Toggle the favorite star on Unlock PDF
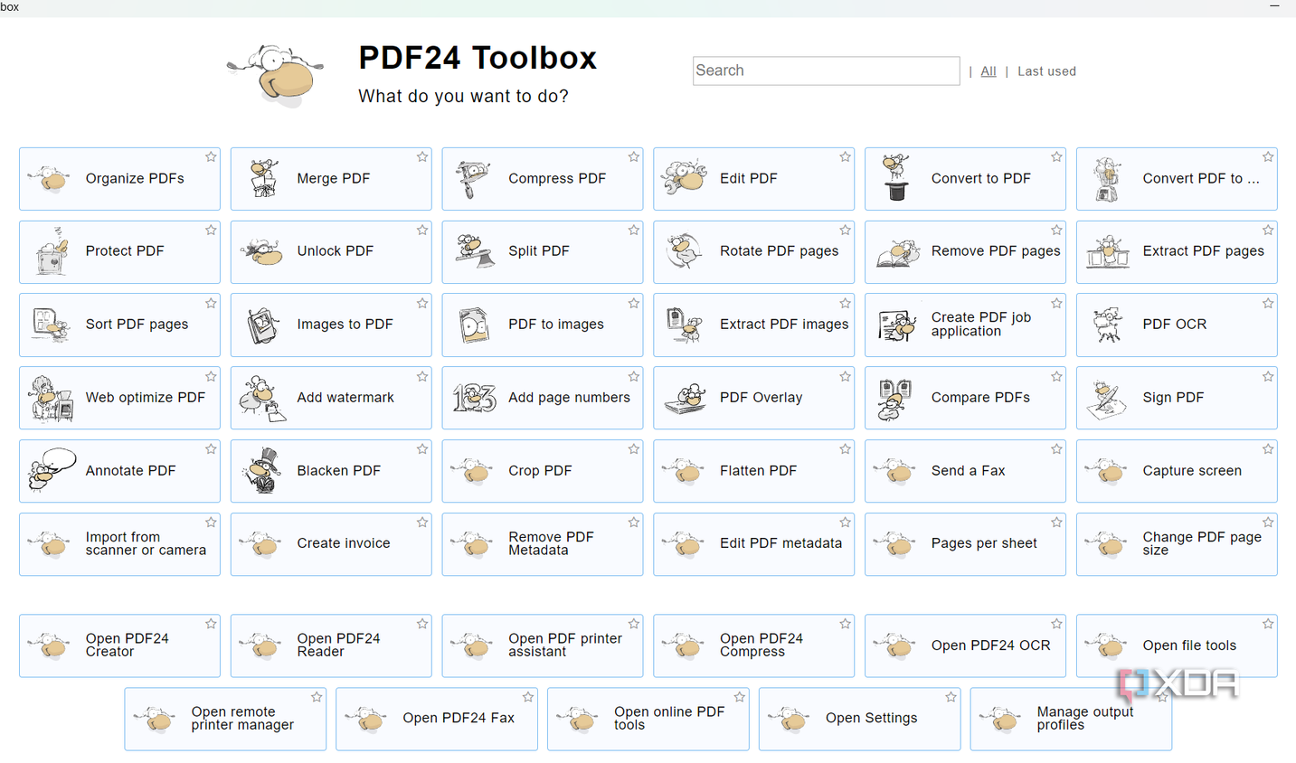 tap(422, 231)
